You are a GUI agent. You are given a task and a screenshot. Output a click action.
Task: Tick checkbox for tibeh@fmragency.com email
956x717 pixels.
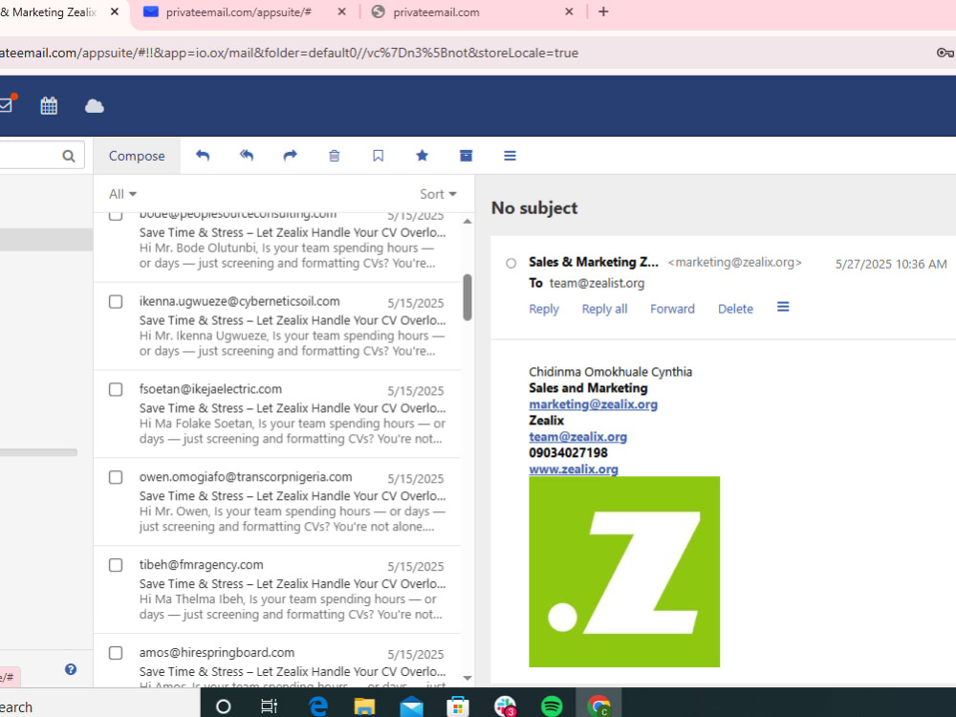point(116,565)
